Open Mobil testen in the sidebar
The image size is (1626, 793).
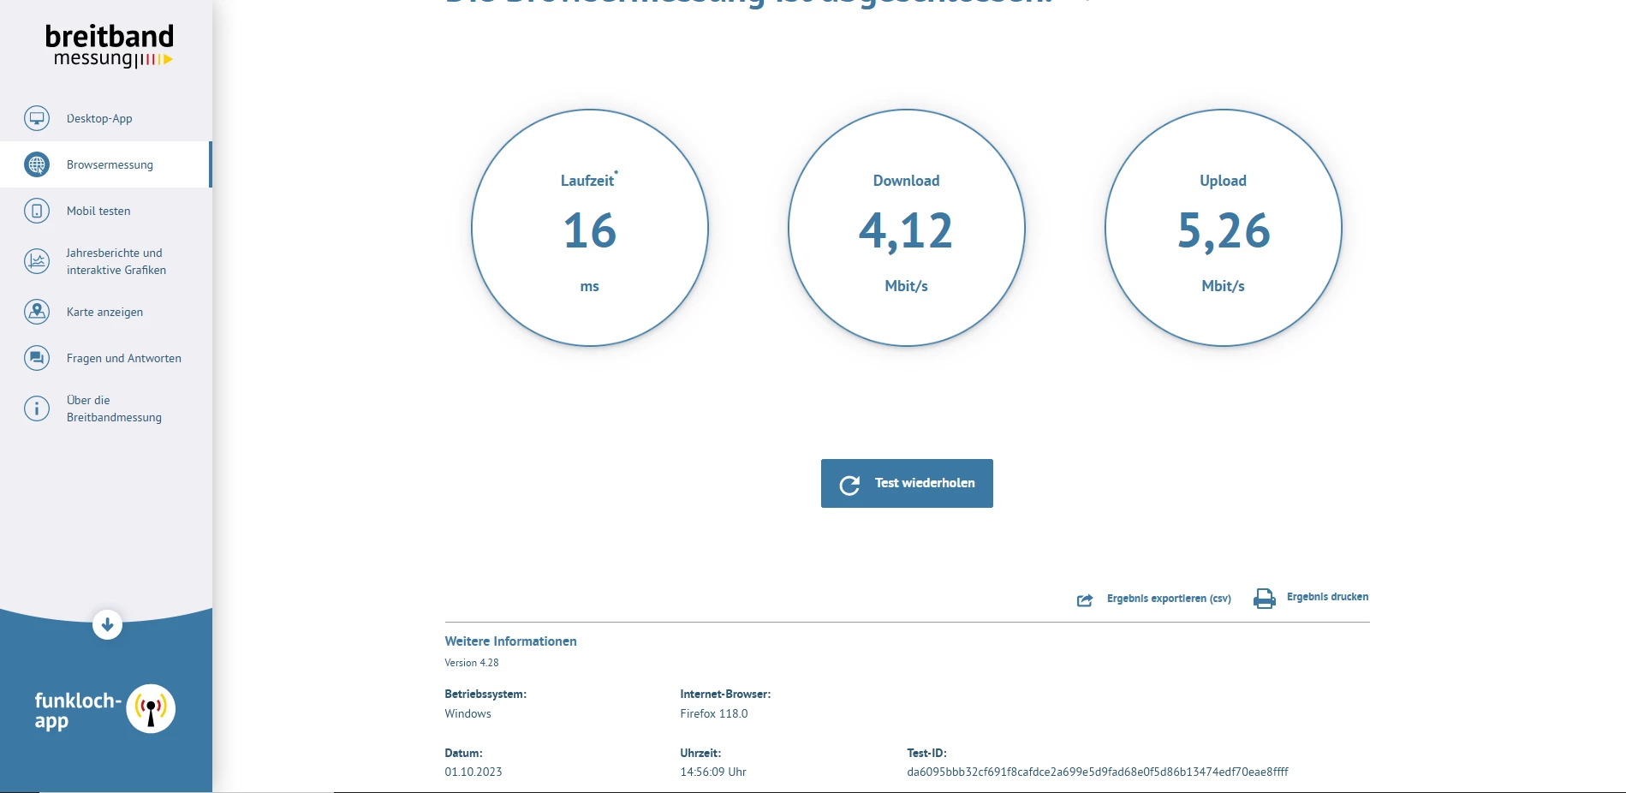point(98,211)
